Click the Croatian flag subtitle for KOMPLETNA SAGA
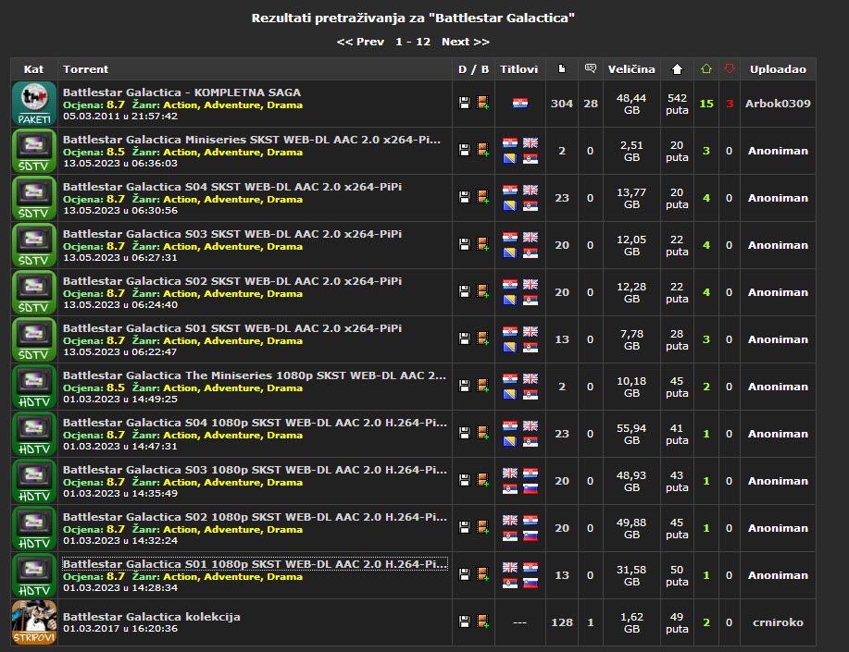This screenshot has height=652, width=849. (x=520, y=103)
